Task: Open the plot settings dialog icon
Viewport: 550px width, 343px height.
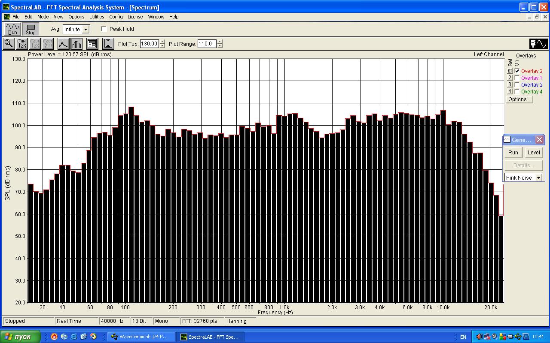Action: click(x=92, y=44)
